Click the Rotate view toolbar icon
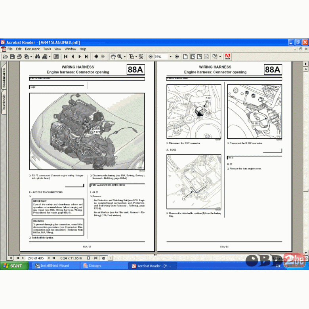The width and height of the screenshot is (309, 309). [215, 57]
